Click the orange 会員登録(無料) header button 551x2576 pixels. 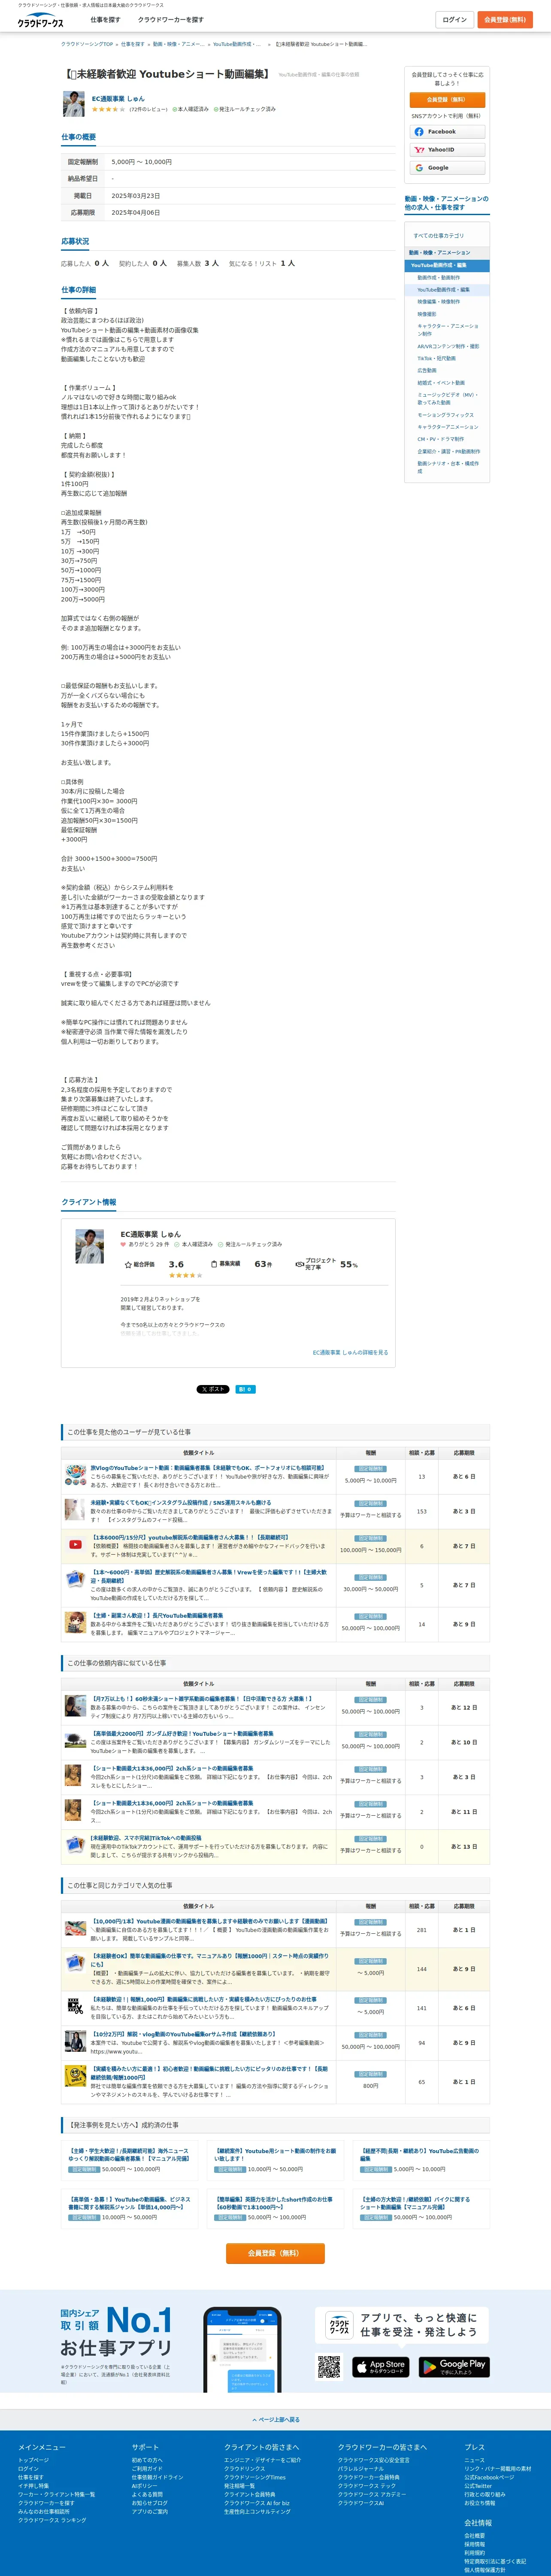505,20
